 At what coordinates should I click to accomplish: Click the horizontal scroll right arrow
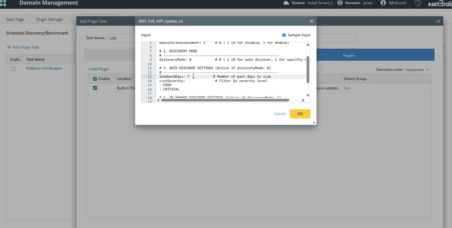[303, 100]
